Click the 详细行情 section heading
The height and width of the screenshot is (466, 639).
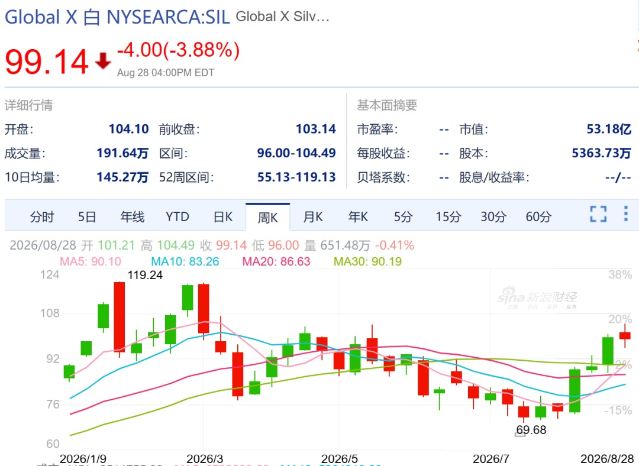(x=28, y=105)
